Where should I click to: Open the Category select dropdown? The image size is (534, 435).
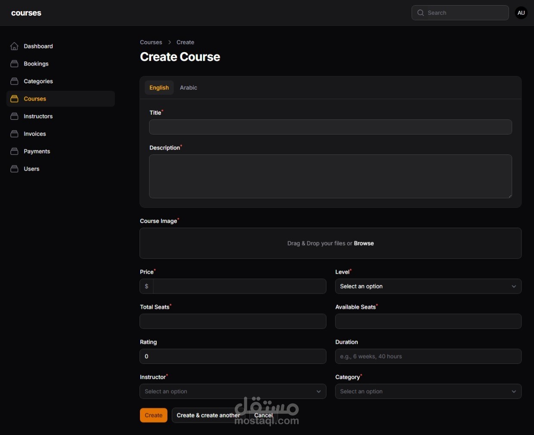(428, 391)
